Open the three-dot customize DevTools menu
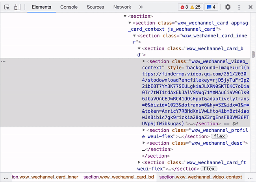This screenshot has height=182, width=256. [239, 7]
